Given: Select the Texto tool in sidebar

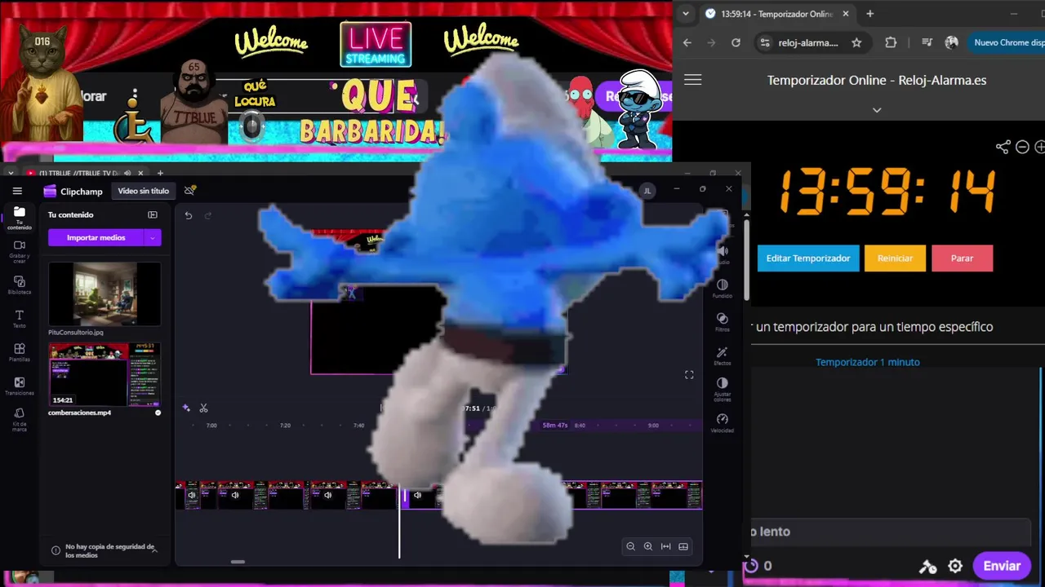Looking at the screenshot, I should (20, 319).
